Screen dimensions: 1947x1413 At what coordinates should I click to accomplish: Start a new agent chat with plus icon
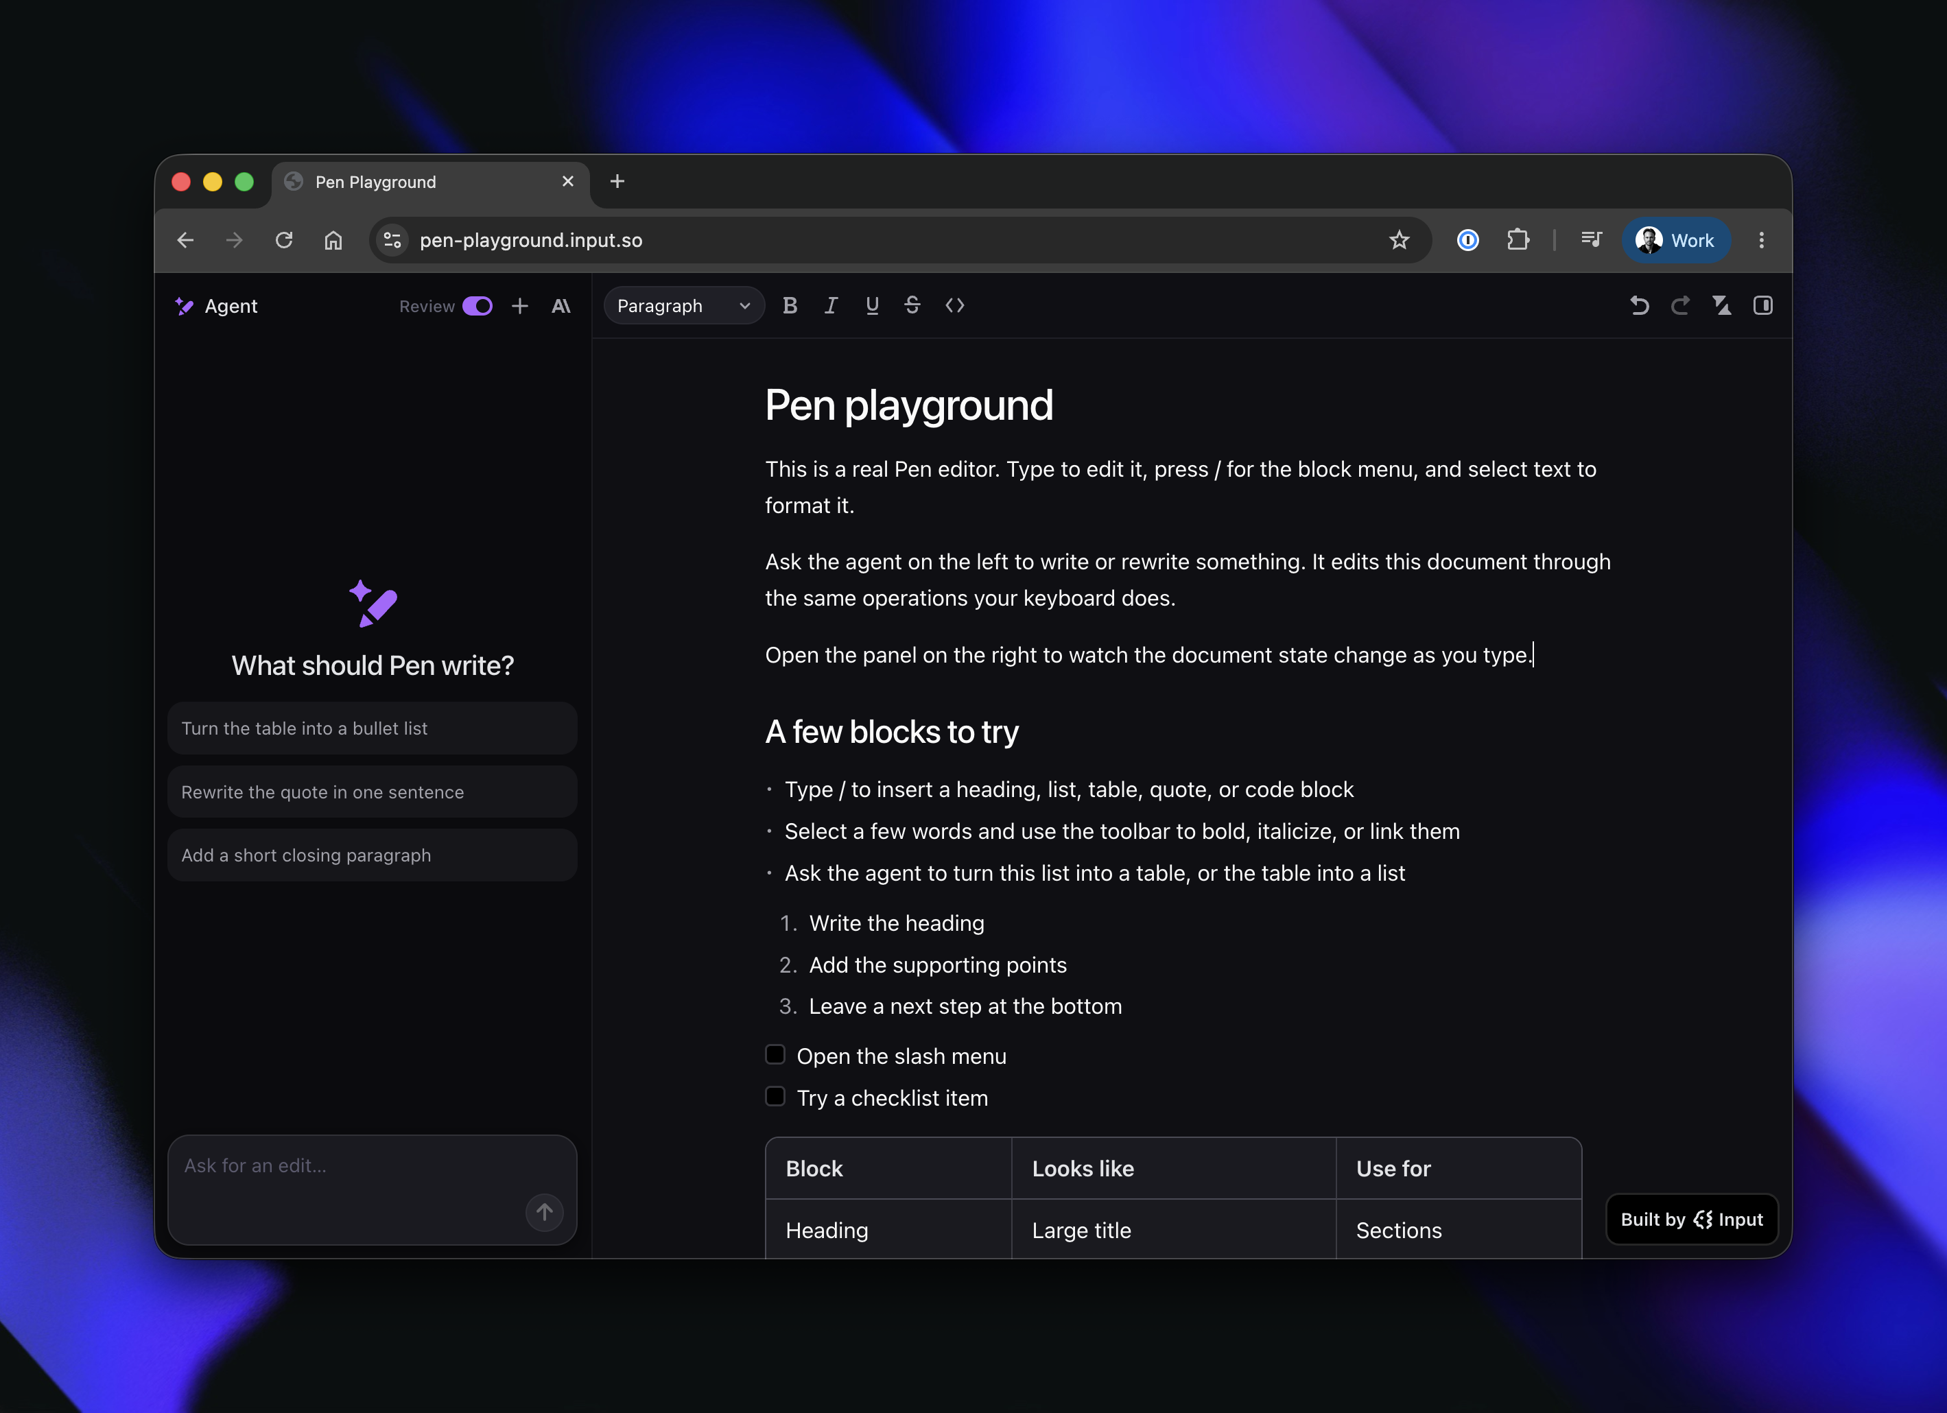click(x=520, y=307)
